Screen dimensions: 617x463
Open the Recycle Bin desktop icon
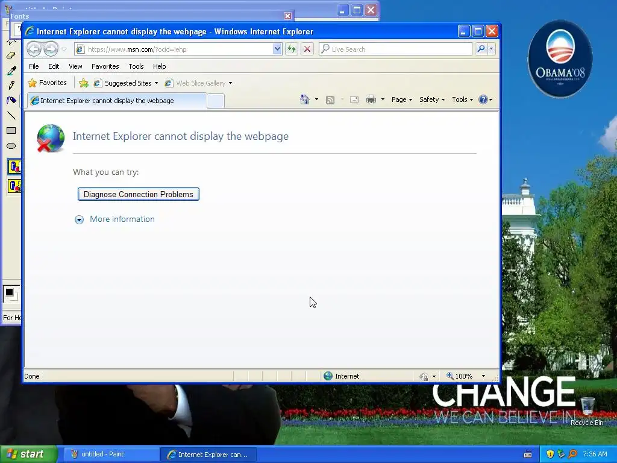[587, 411]
